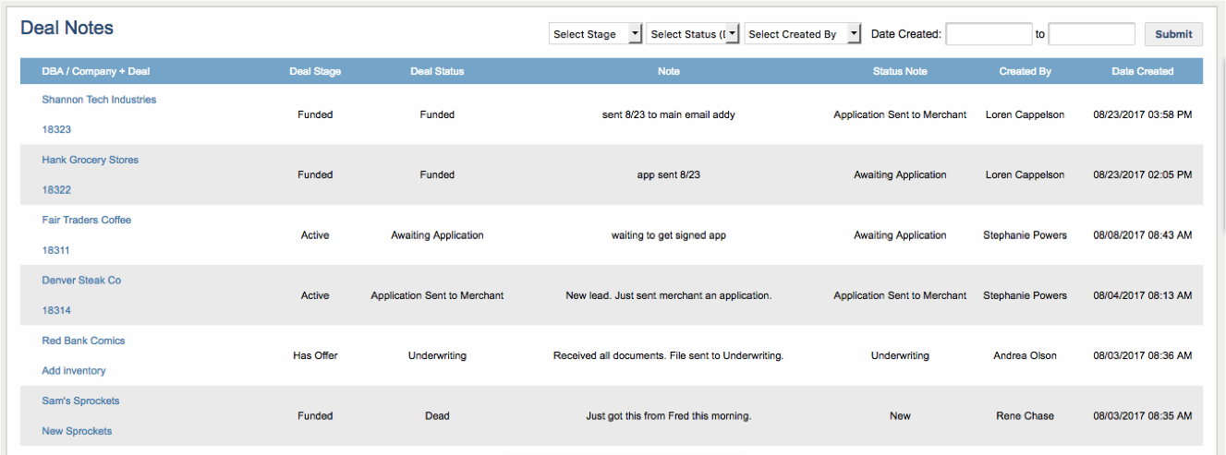Viewport: 1226px width, 455px height.
Task: Open deal 18323 link
Action: click(56, 130)
